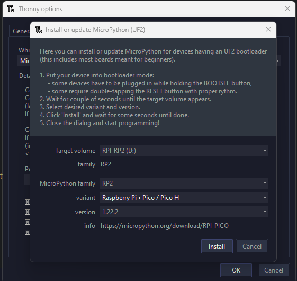Click the Thonny logo icon in the Install dialog title
The height and width of the screenshot is (281, 297).
point(39,30)
